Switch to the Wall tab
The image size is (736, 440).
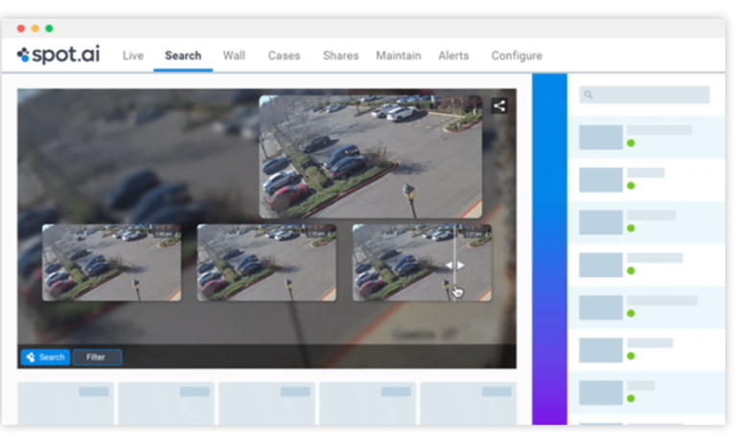pyautogui.click(x=234, y=55)
